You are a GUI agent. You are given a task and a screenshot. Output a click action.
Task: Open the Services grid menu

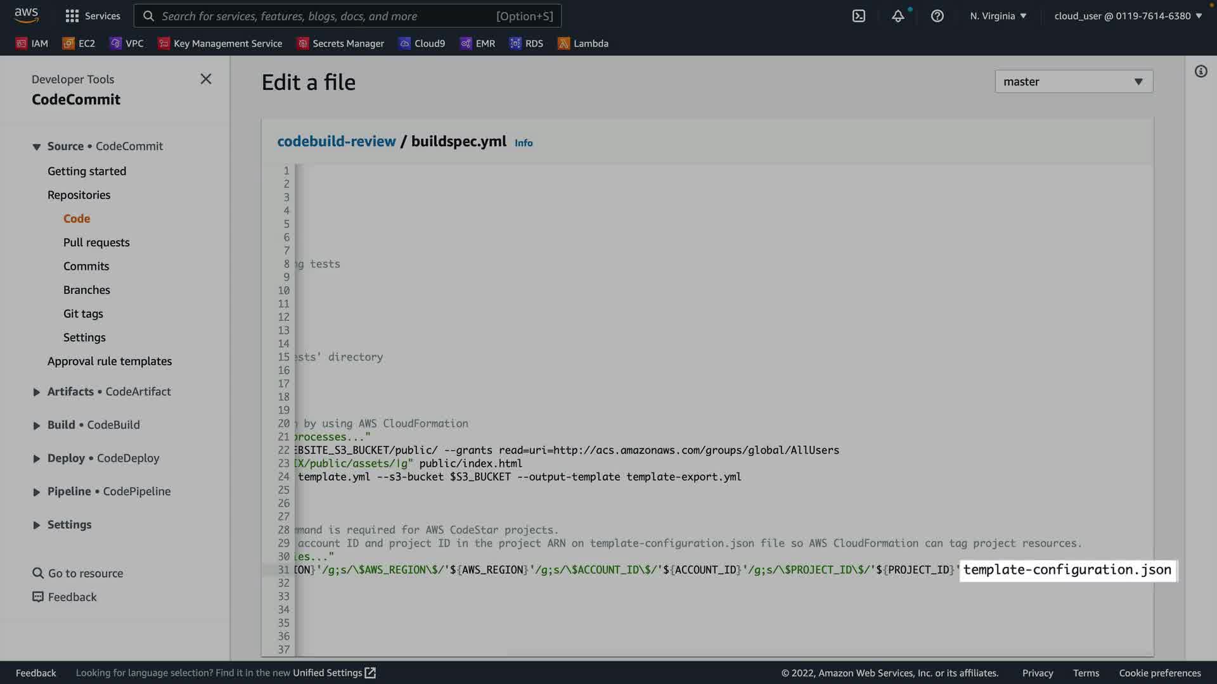point(93,16)
